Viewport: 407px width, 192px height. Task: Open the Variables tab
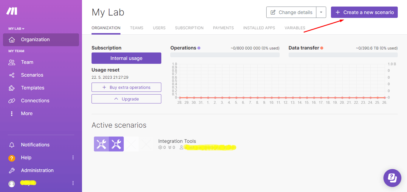[x=295, y=28]
